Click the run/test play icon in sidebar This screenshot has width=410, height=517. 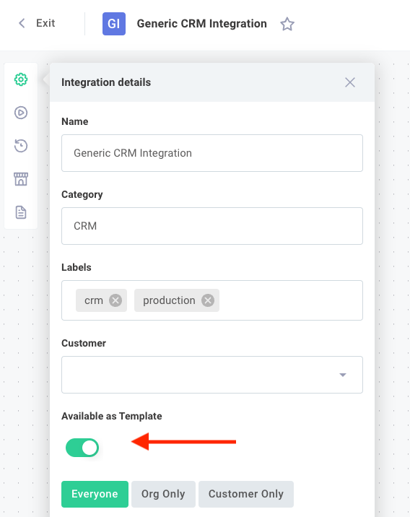click(21, 113)
